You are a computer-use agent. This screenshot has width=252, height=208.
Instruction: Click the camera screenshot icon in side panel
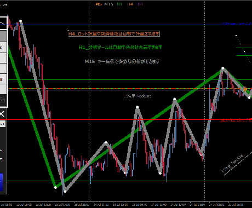pyautogui.click(x=2, y=100)
